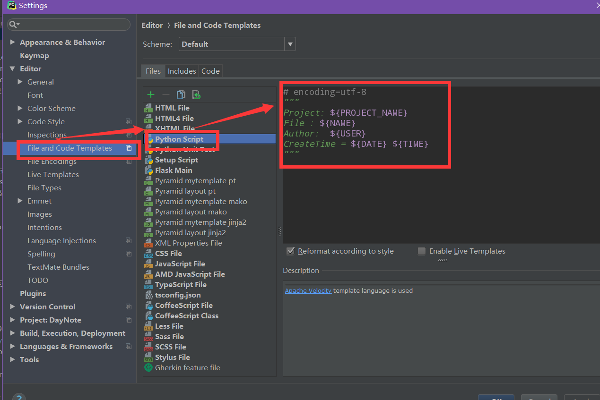
Task: Toggle Reformat according to style checkbox
Action: (x=291, y=251)
